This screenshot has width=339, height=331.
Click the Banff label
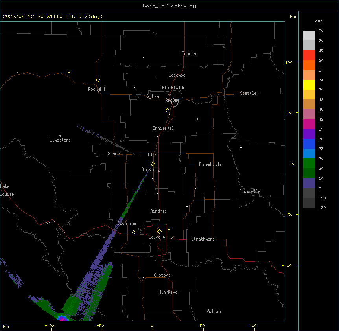point(49,223)
